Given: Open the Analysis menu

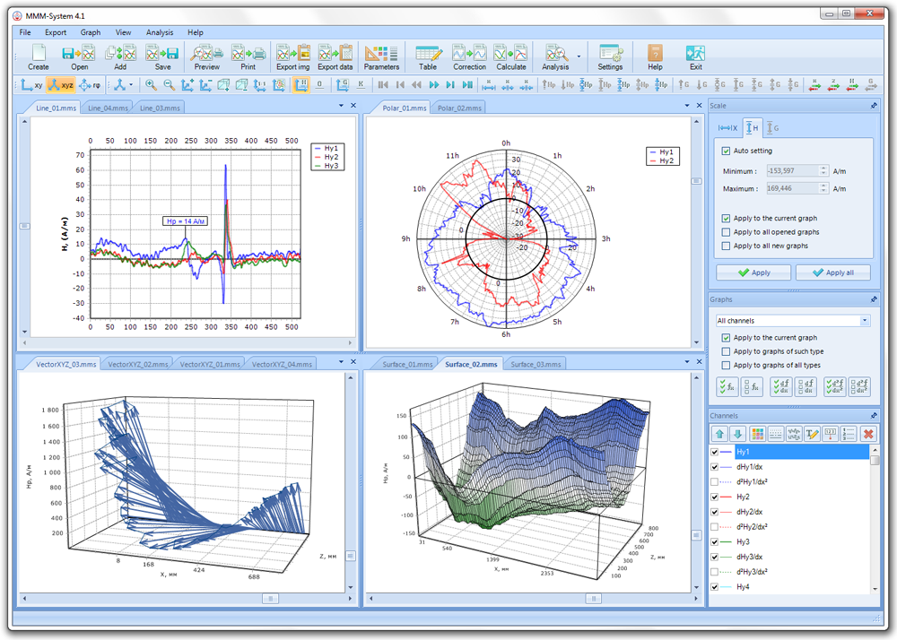Looking at the screenshot, I should pos(160,32).
